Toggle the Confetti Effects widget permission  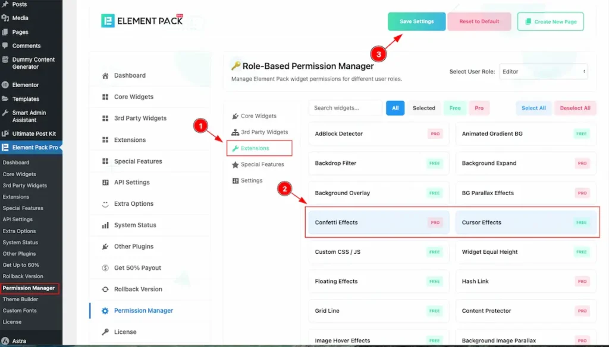pyautogui.click(x=378, y=222)
